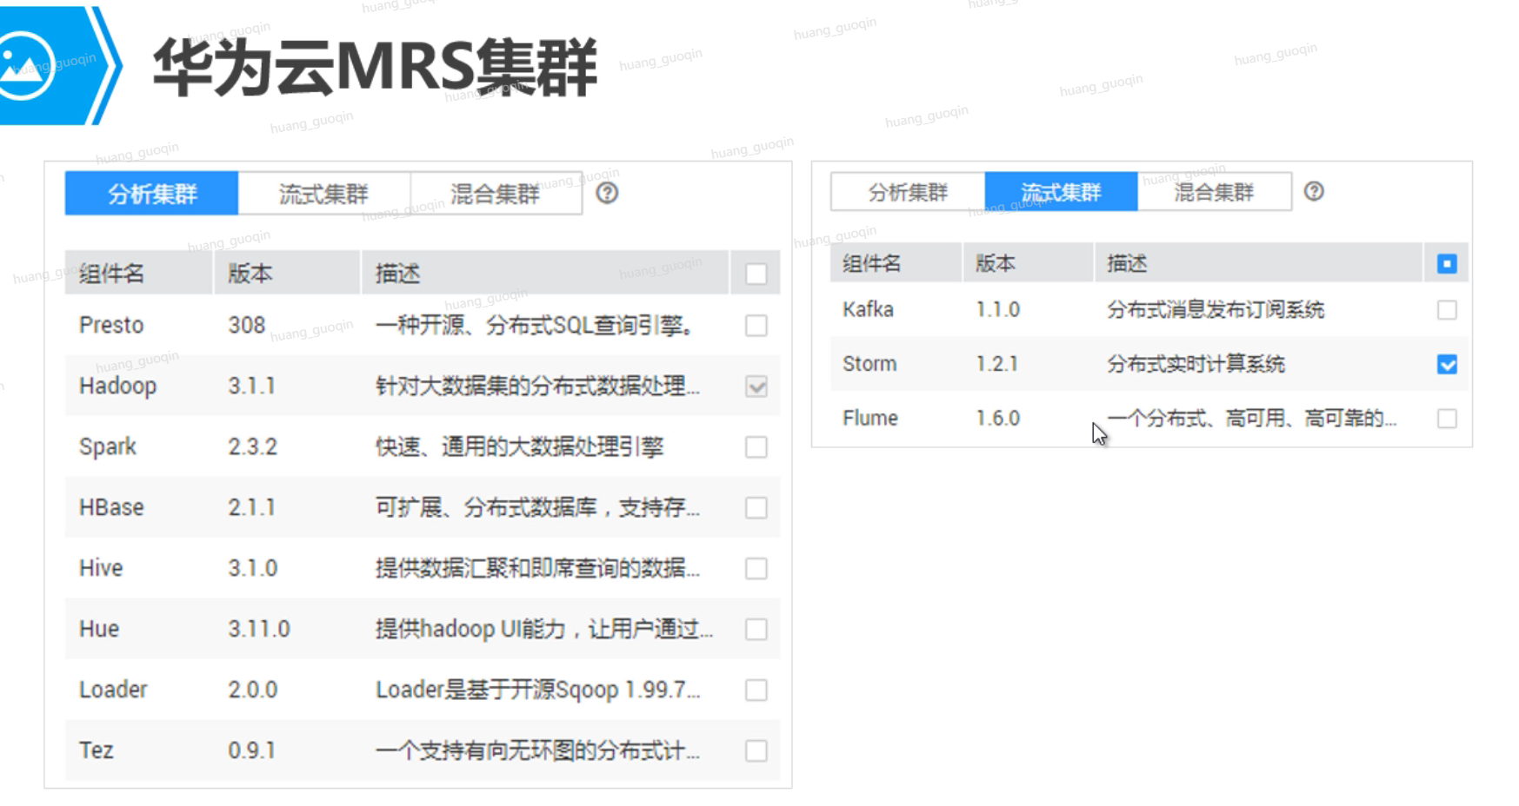Viewport: 1519px width, 806px height.
Task: Click Kafka version 1.1.0
Action: click(x=998, y=309)
